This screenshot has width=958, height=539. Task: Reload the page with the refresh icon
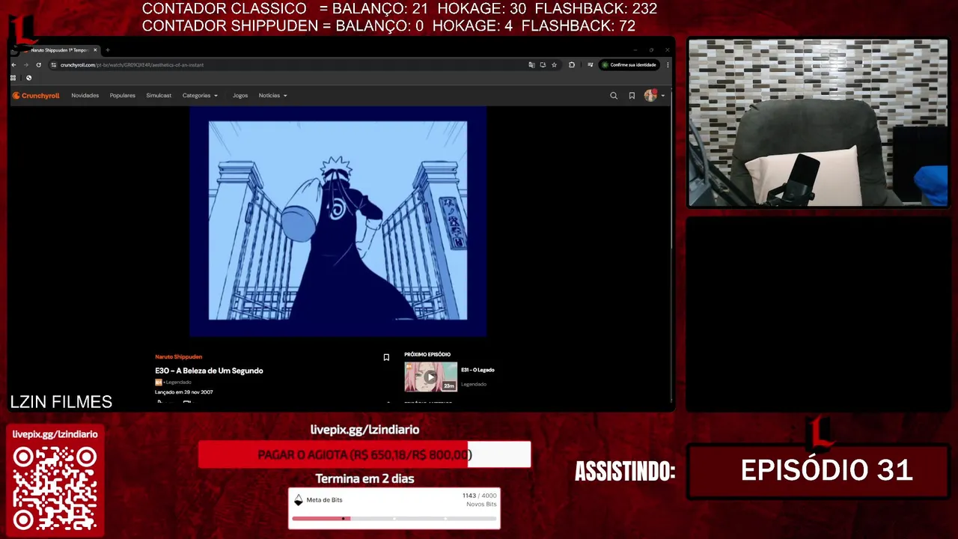[x=38, y=65]
